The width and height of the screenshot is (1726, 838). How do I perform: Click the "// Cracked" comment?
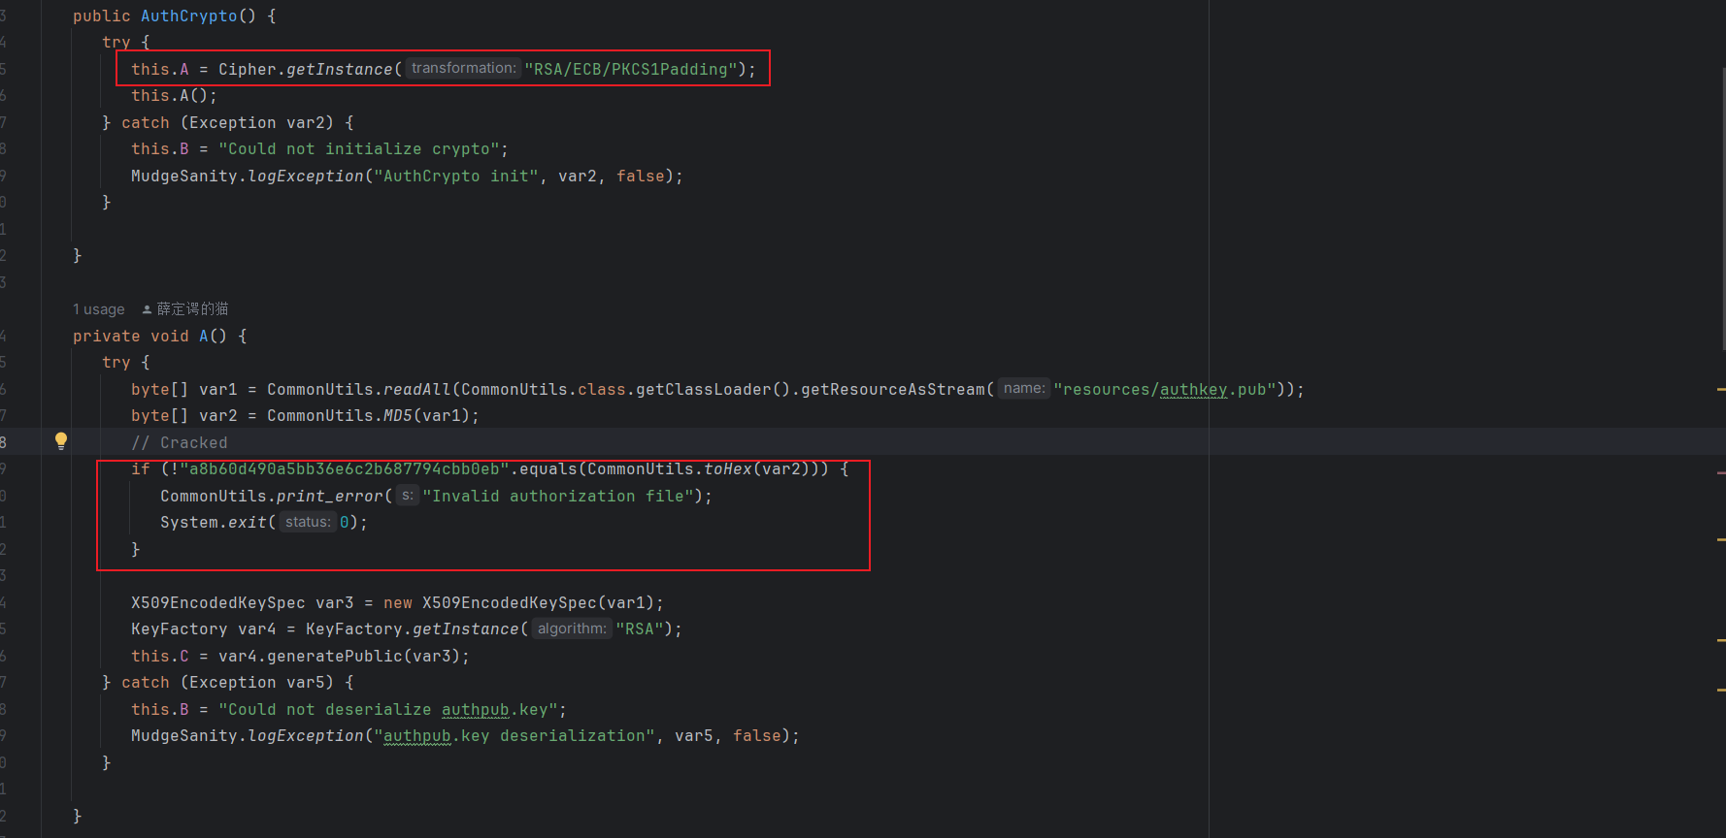click(x=180, y=443)
